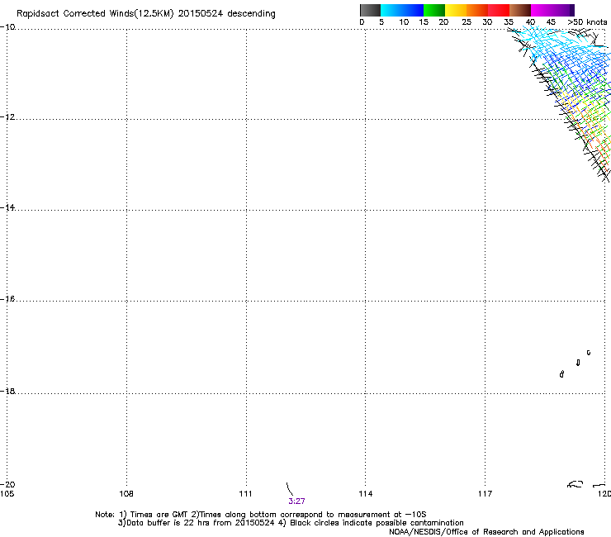Click the latitude label -18

7,391
